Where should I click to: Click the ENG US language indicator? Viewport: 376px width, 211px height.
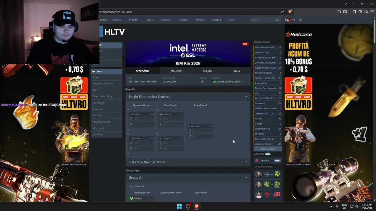pos(344,206)
